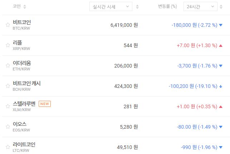Add Bitcoin Cash to favorites
Viewport: 230px width, 154px height.
(x=8, y=86)
